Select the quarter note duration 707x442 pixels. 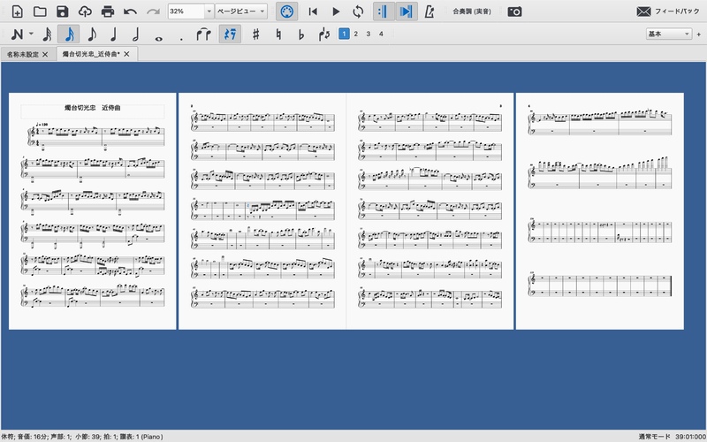(113, 34)
